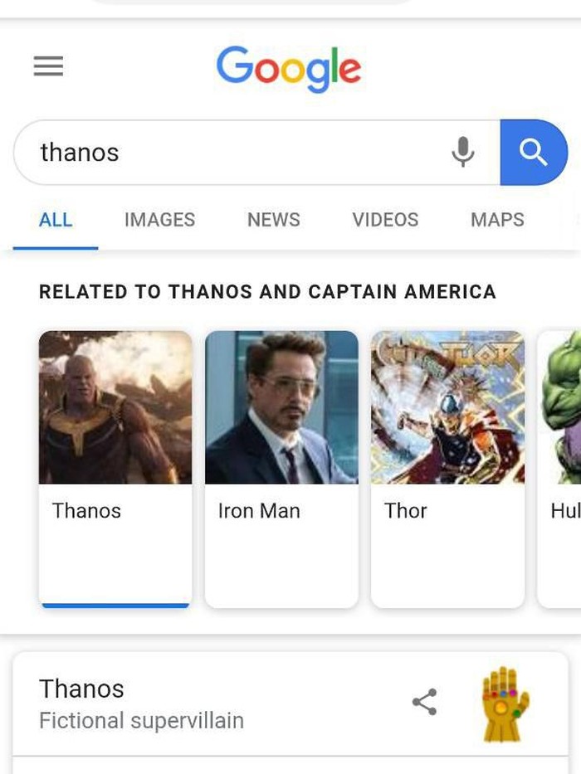Tap the microphone voice search icon
The height and width of the screenshot is (774, 581).
click(x=463, y=152)
